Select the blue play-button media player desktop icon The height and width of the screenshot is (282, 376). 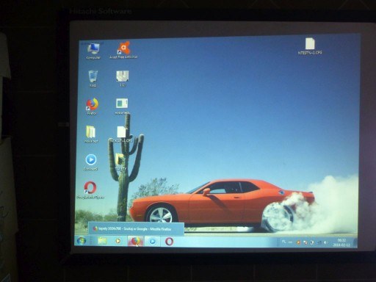tap(91, 162)
